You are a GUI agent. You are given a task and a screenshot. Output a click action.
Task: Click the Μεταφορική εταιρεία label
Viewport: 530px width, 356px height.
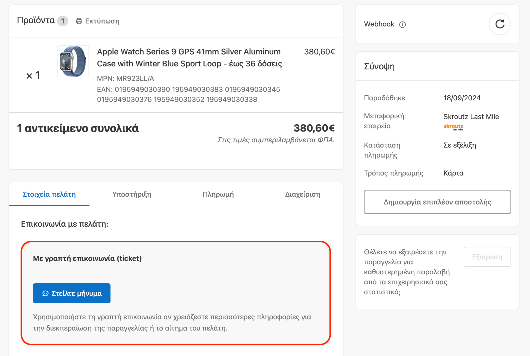(384, 121)
